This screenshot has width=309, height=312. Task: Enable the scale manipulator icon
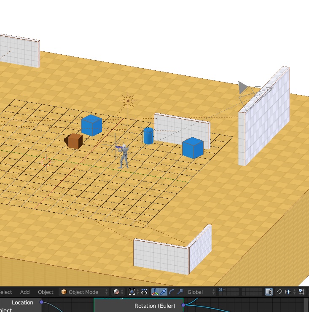[x=180, y=292]
